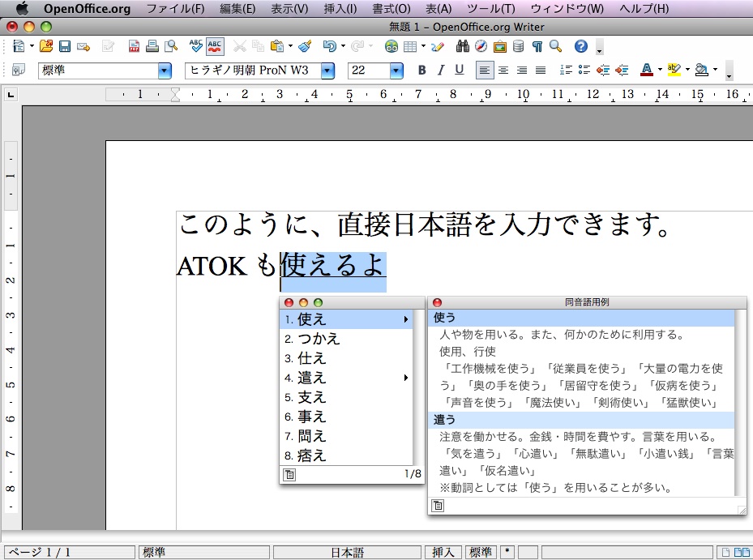Expand the font name dropdown arrow
Viewport: 753px width, 560px height.
(327, 71)
